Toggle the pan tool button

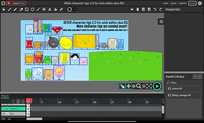[x=129, y=86]
